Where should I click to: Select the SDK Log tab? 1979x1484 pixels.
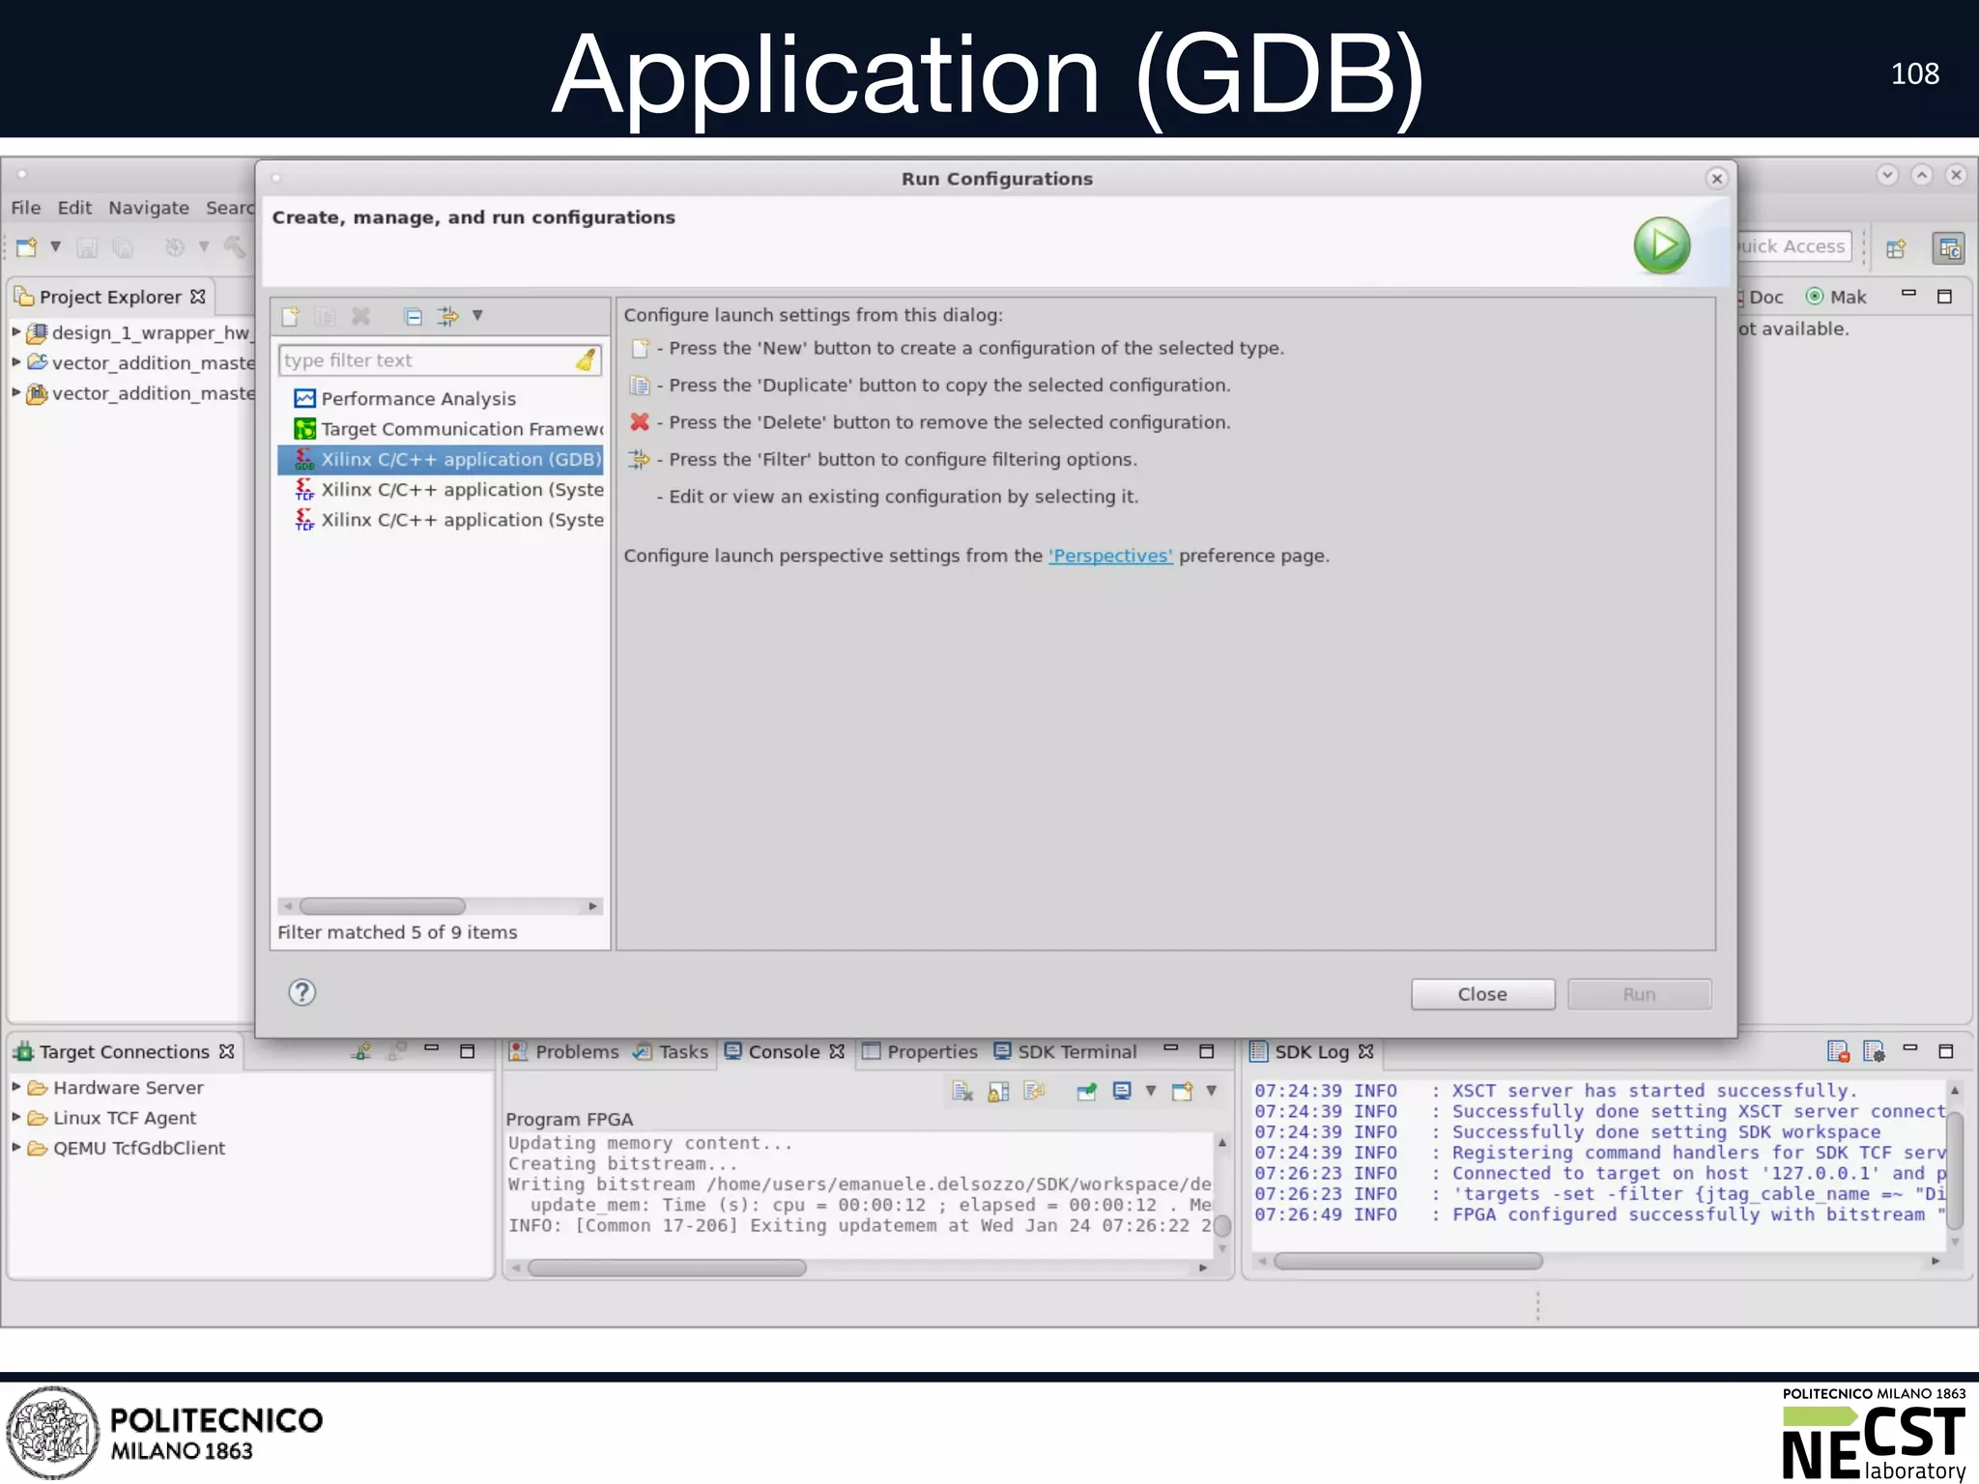pyautogui.click(x=1311, y=1051)
